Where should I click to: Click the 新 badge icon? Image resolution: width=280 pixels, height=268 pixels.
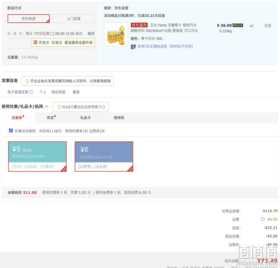[x=35, y=42]
